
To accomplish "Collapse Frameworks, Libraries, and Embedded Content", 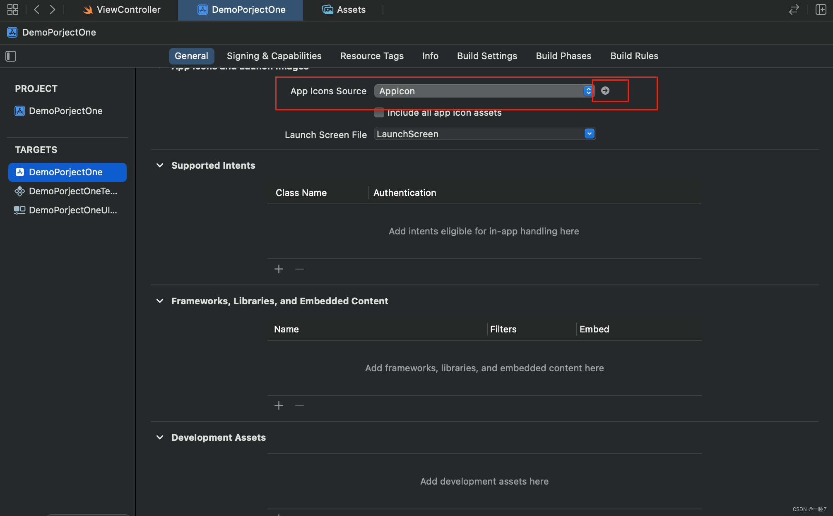I will coord(160,301).
